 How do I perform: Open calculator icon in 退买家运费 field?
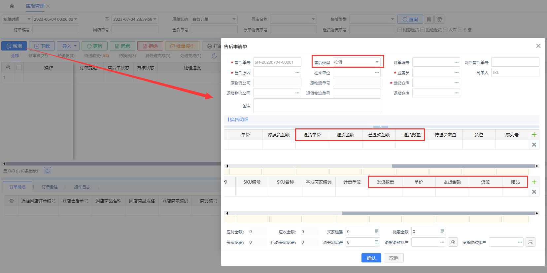pos(377,242)
